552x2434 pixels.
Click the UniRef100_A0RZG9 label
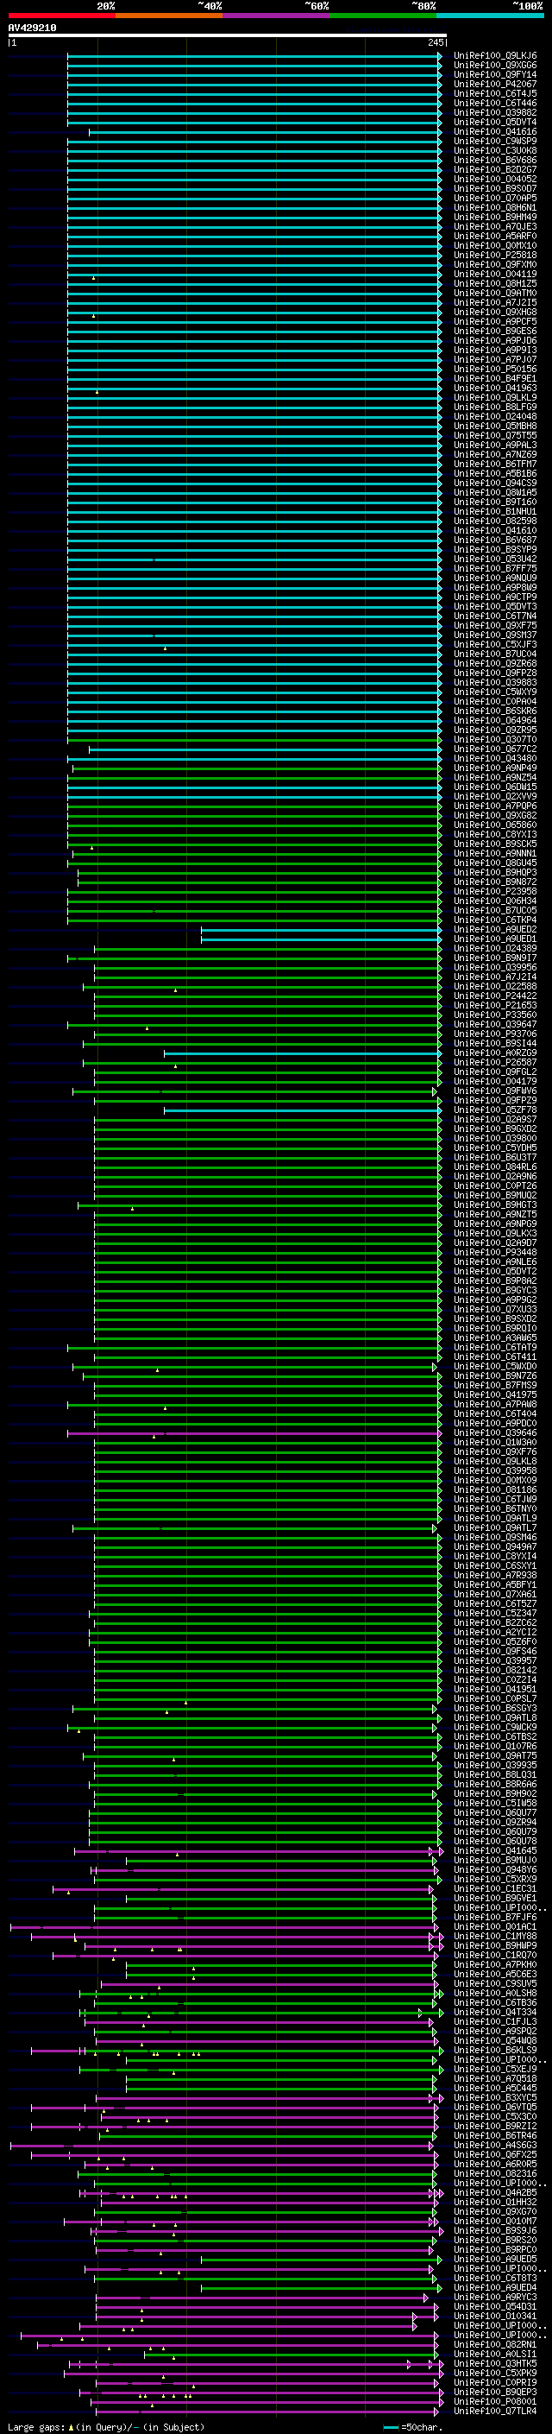[x=495, y=1053]
